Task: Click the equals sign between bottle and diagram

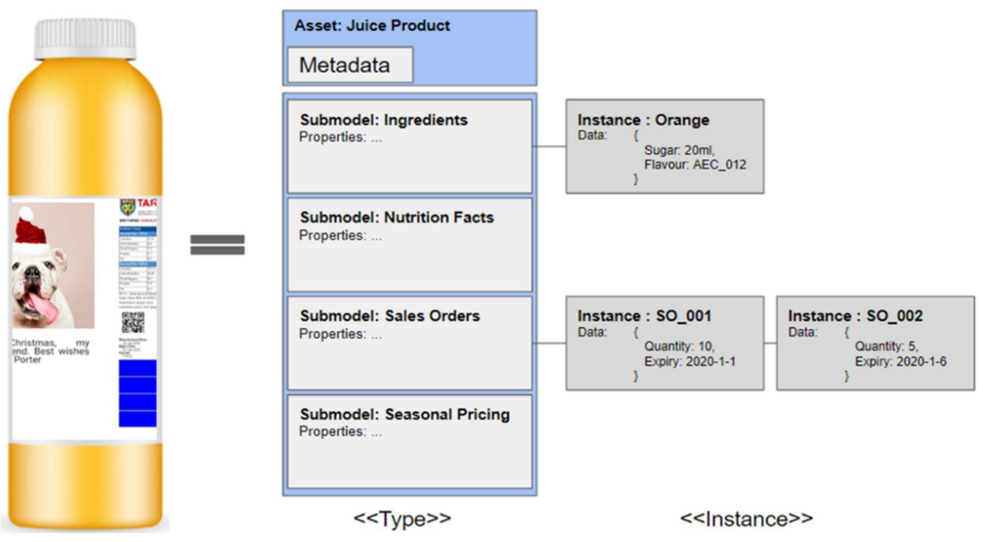Action: (x=218, y=244)
